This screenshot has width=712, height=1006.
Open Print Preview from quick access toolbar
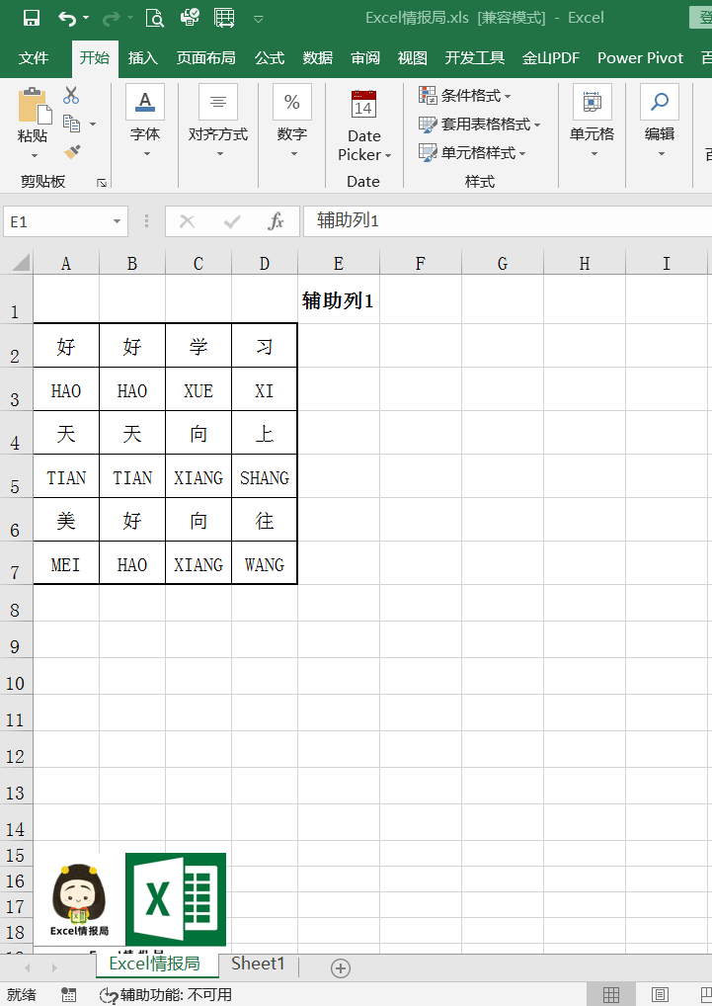click(x=154, y=18)
